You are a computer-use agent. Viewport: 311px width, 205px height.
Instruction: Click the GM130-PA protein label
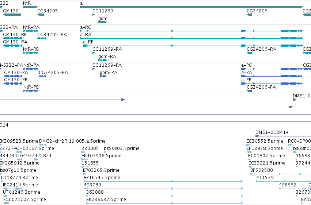coord(16,73)
